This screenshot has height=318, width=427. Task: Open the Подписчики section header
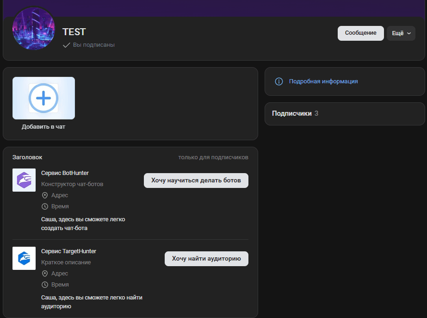pyautogui.click(x=291, y=113)
